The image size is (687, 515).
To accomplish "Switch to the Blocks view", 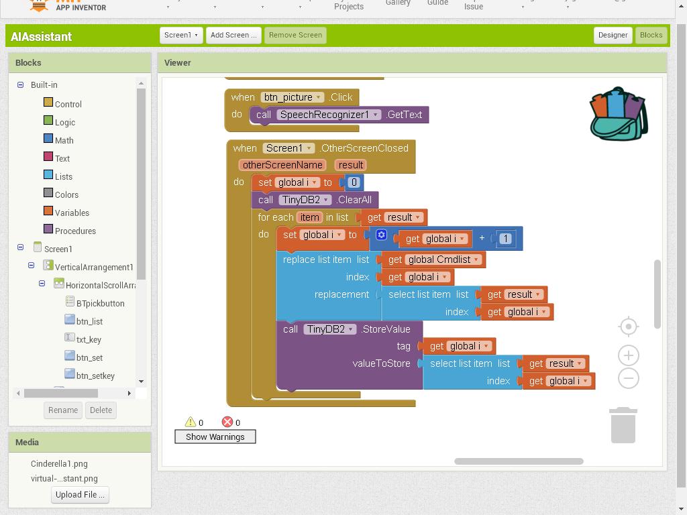I will pos(651,35).
